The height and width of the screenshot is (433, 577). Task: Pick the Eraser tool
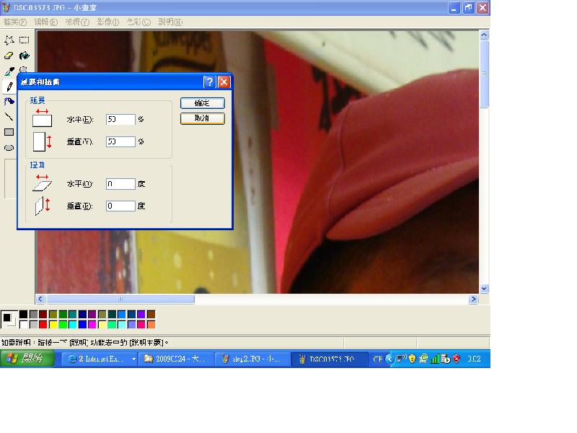pos(9,56)
